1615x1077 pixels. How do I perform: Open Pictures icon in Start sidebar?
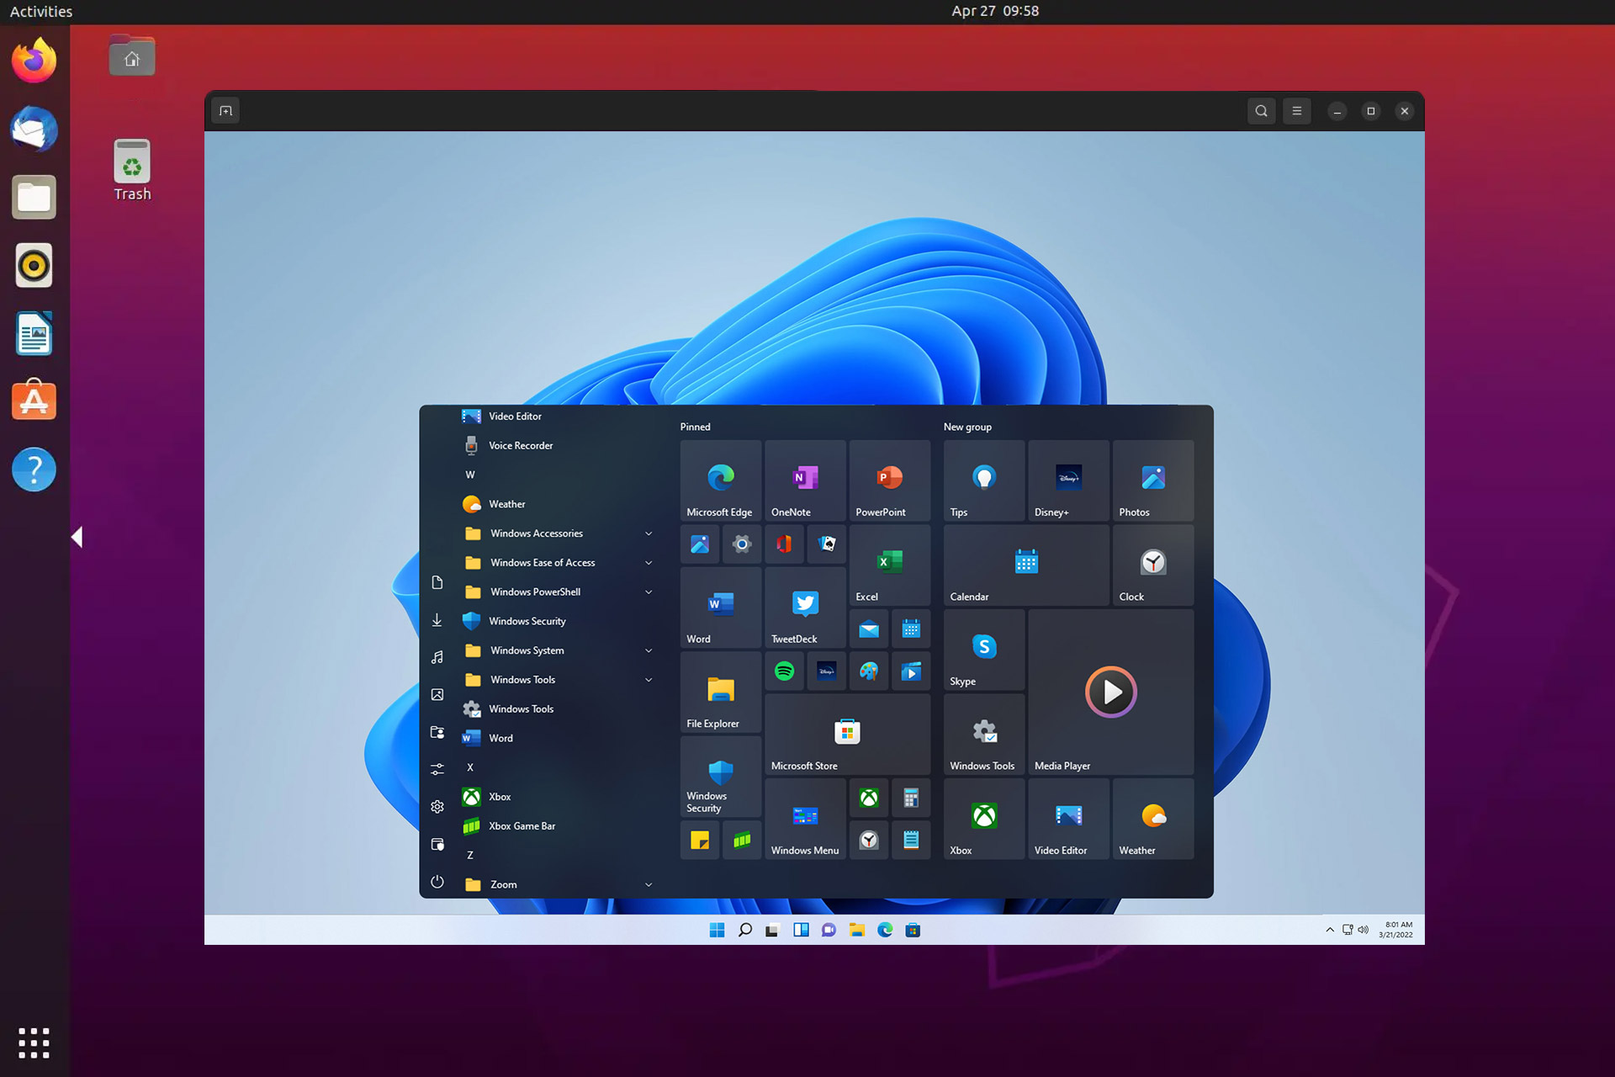click(x=437, y=694)
